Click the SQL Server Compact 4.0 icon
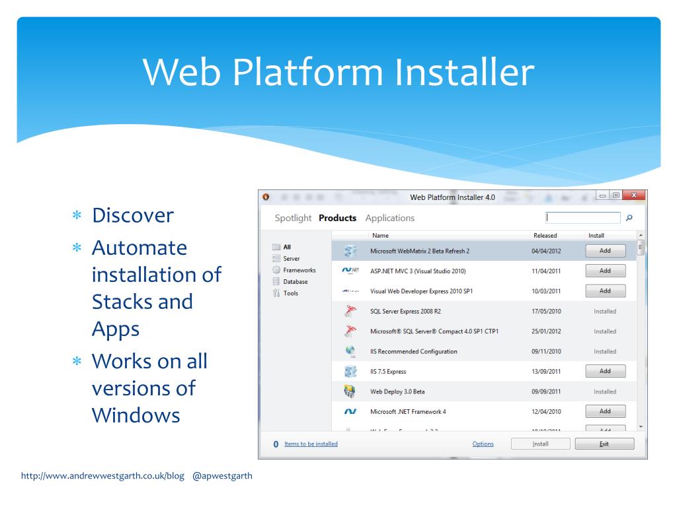This screenshot has width=677, height=507. (x=350, y=331)
